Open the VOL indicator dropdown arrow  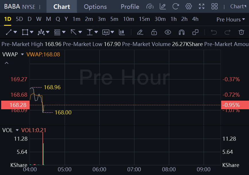[17, 130]
